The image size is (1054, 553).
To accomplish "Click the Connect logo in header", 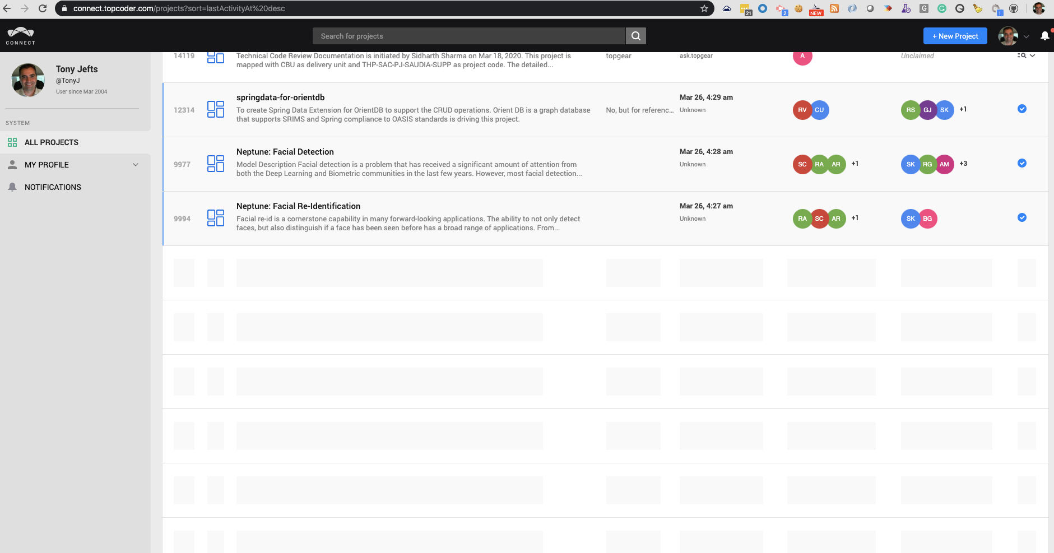I will (21, 36).
